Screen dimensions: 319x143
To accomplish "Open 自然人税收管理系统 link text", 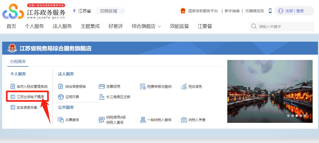I will (32, 86).
